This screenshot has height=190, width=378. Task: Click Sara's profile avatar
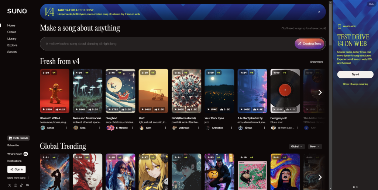coord(75,128)
